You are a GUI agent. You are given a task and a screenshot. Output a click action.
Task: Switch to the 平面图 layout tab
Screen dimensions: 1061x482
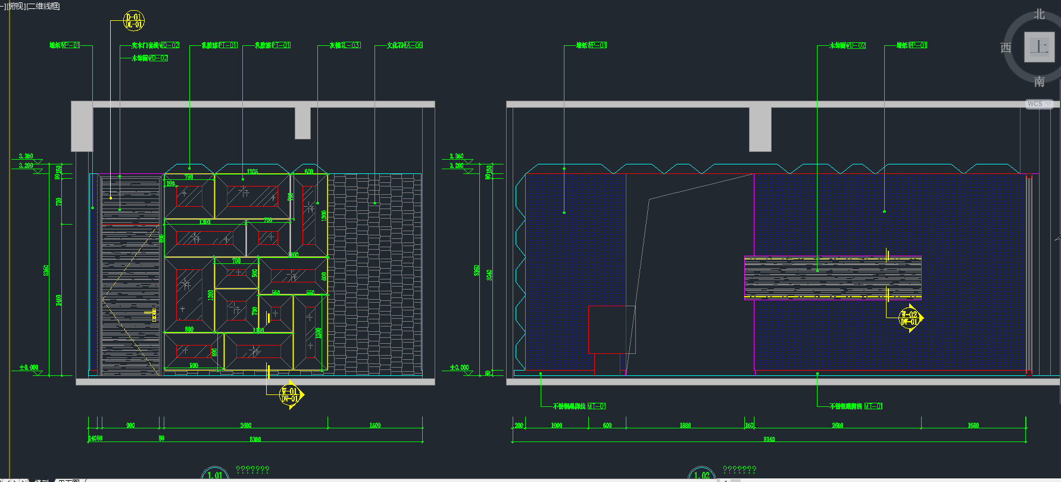pyautogui.click(x=69, y=480)
